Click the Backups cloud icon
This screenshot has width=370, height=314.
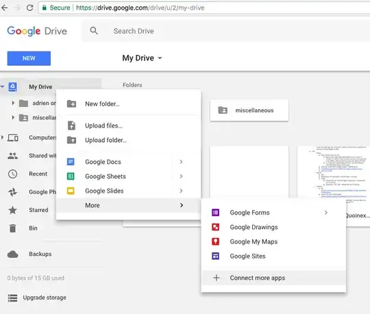(x=13, y=254)
